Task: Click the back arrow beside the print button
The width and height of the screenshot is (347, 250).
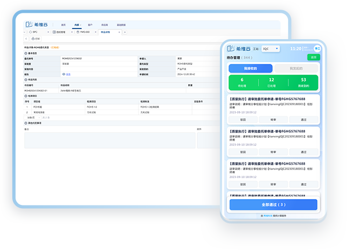Action: click(x=26, y=39)
